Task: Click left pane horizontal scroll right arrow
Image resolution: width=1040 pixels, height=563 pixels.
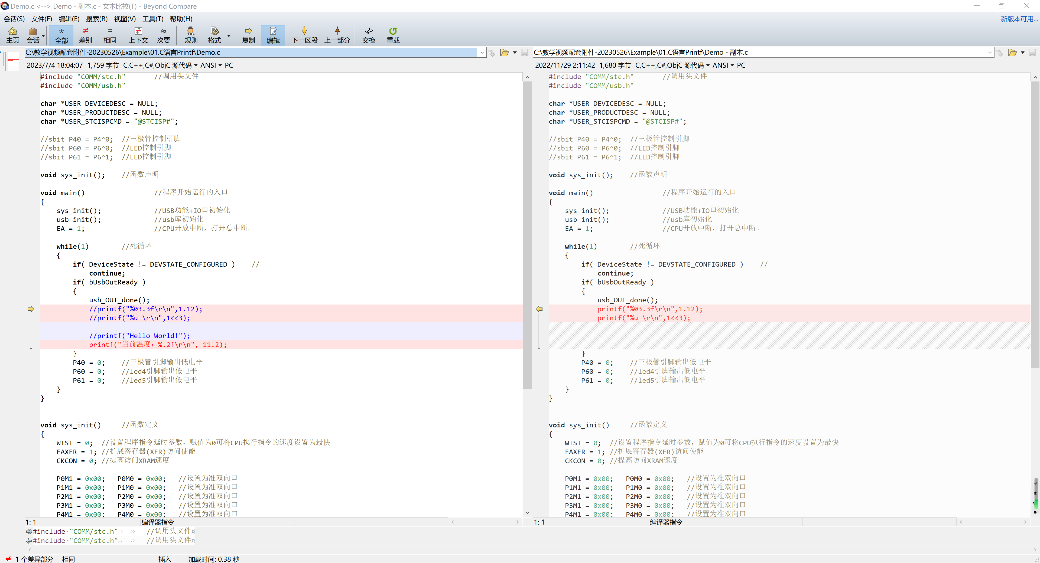Action: [518, 522]
